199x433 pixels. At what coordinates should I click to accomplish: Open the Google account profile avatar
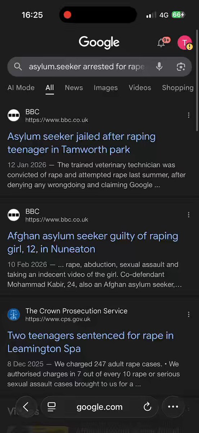click(185, 43)
